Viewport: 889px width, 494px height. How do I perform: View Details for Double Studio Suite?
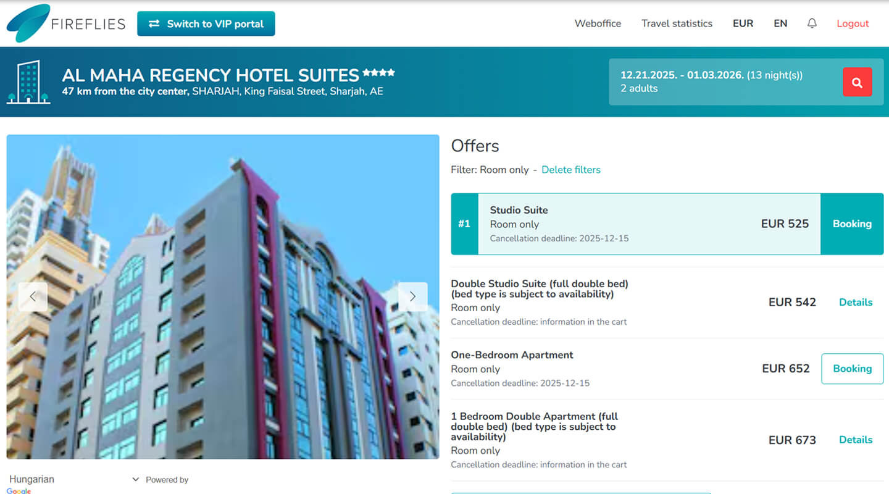[856, 302]
